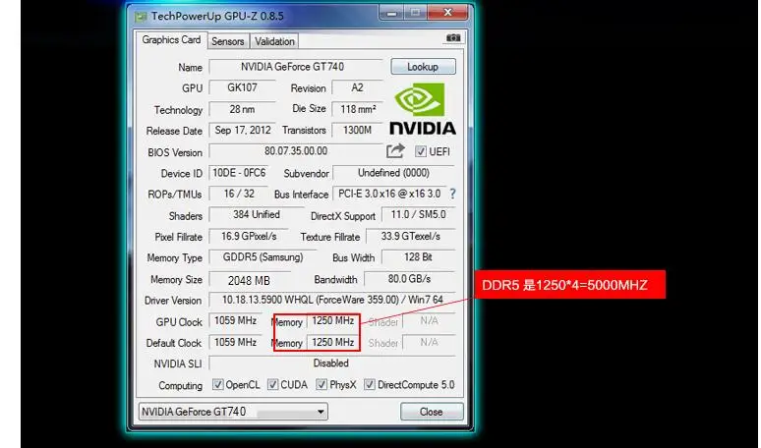This screenshot has height=448, width=761.
Task: Minimize the GPU-Z window
Action: 391,13
